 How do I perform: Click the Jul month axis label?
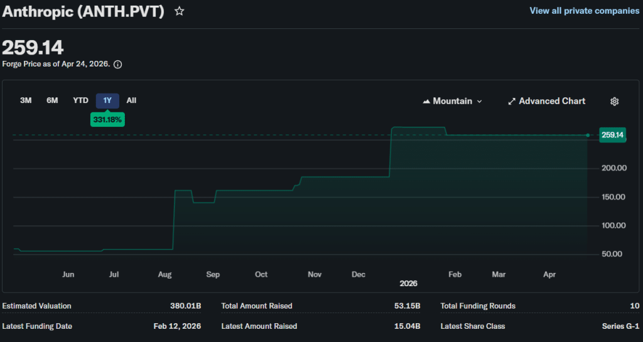pyautogui.click(x=114, y=274)
